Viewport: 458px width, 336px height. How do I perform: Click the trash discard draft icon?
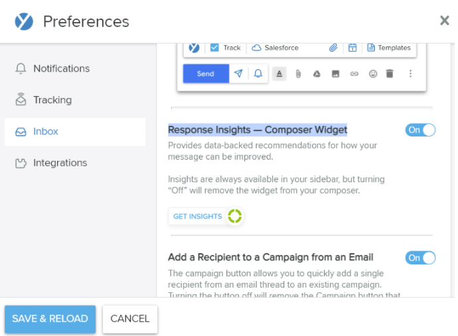(390, 74)
